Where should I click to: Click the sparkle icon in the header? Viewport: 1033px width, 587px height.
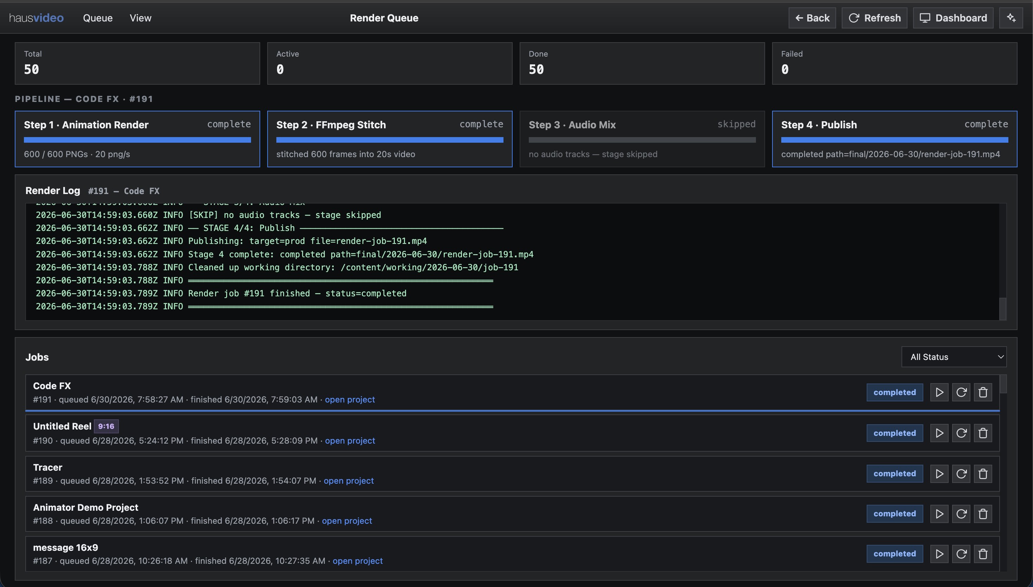pyautogui.click(x=1011, y=18)
